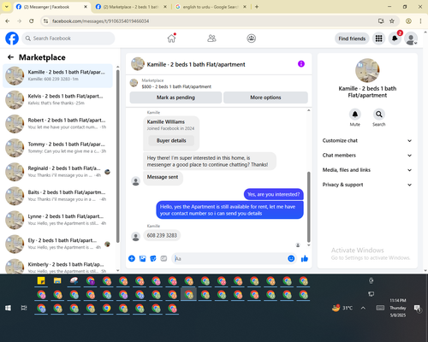Viewport: 428px width, 342px height.
Task: Open File Explorer from the taskbar
Action: [x=57, y=280]
